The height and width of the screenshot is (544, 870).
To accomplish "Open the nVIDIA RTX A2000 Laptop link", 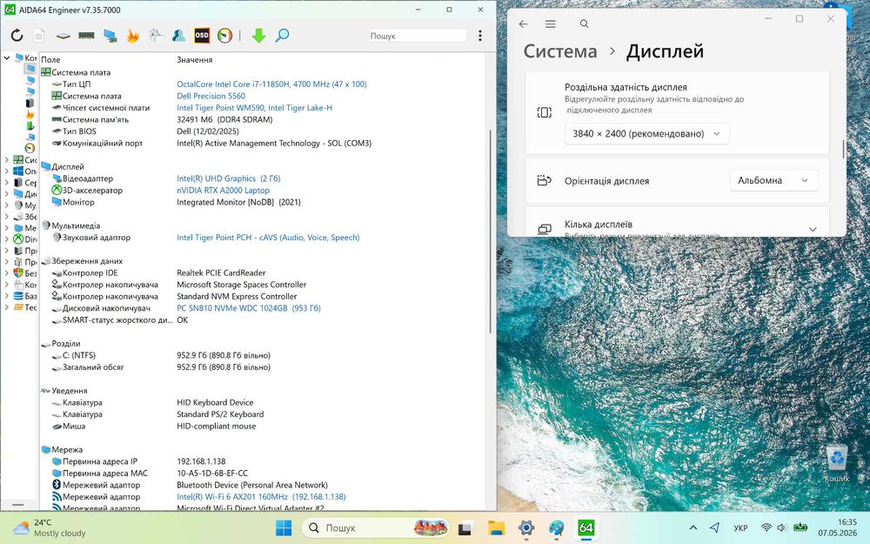I will click(x=223, y=191).
